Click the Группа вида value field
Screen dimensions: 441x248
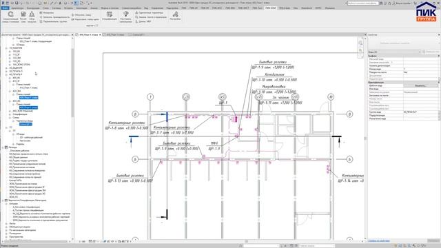tap(421, 112)
